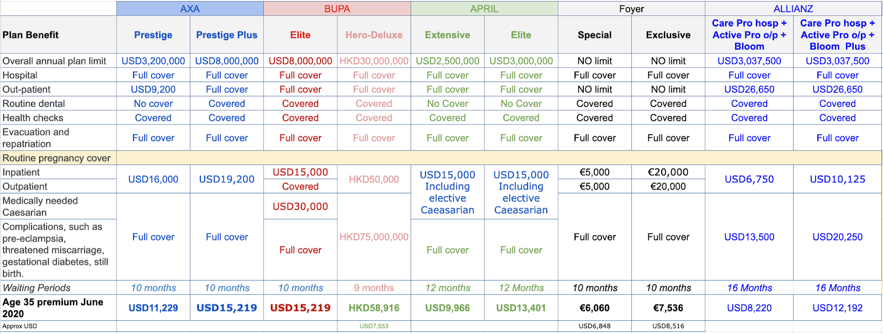
Task: Click the Extensive plan header
Action: pyautogui.click(x=448, y=35)
